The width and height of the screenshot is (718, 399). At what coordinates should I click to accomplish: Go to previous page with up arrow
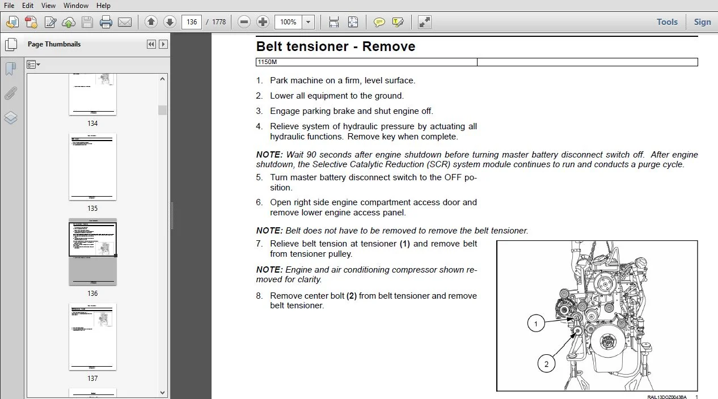click(x=151, y=22)
